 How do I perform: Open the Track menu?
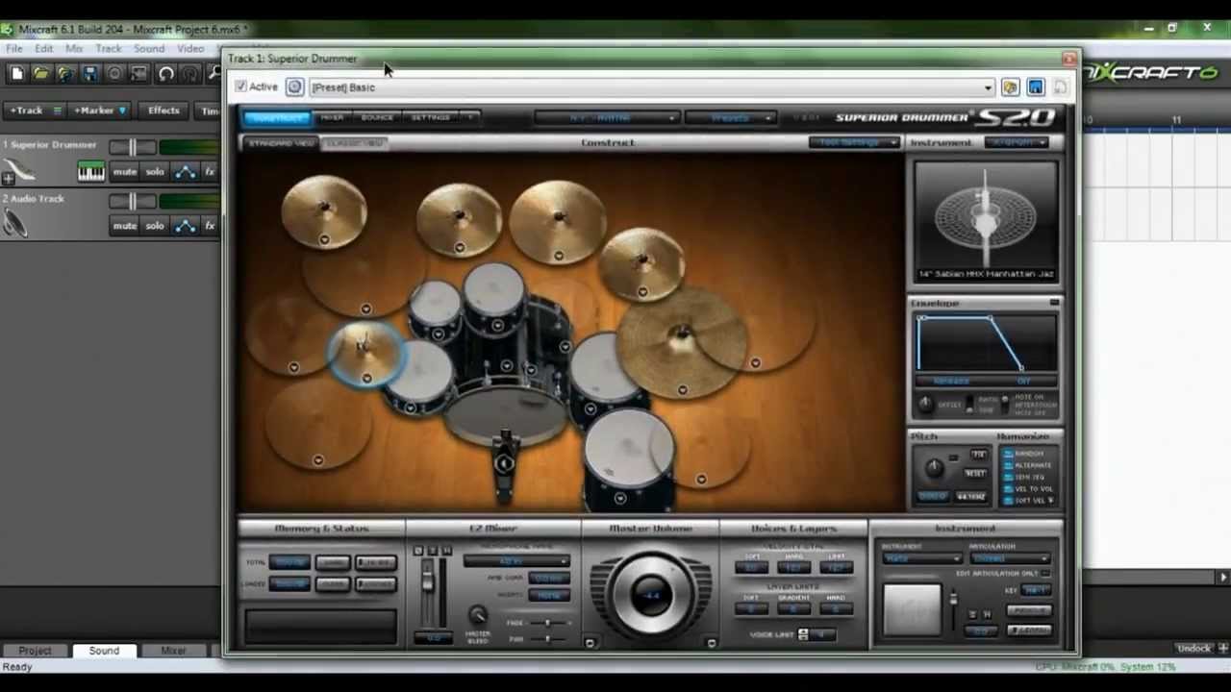click(109, 48)
